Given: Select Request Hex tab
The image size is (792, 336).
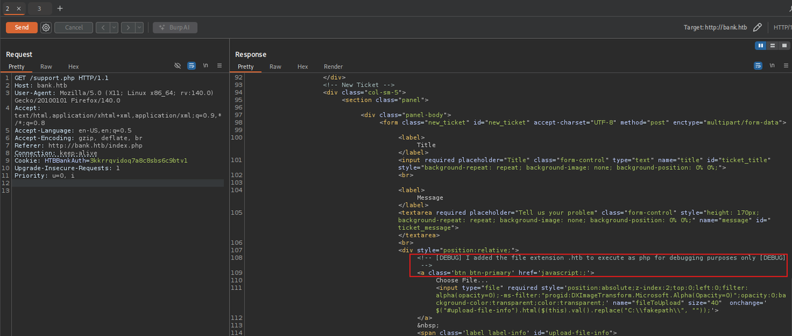Looking at the screenshot, I should pyautogui.click(x=73, y=67).
